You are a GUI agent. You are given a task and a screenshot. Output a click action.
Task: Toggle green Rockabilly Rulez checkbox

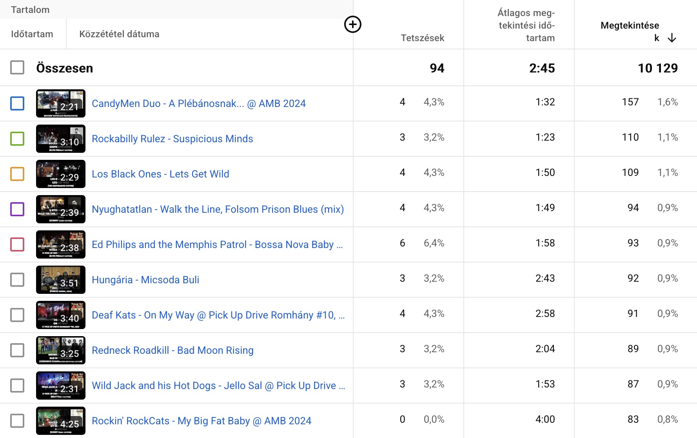[17, 139]
